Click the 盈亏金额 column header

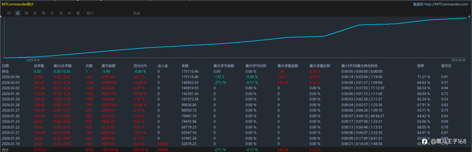[x=109, y=66]
